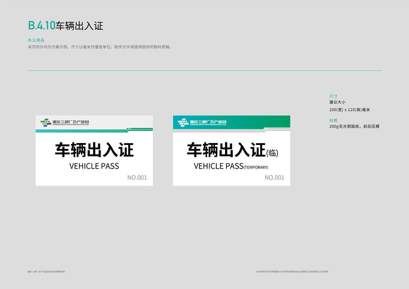Click the footer text 重庆三峡广告产业园识别系统管理手册

coord(46,272)
